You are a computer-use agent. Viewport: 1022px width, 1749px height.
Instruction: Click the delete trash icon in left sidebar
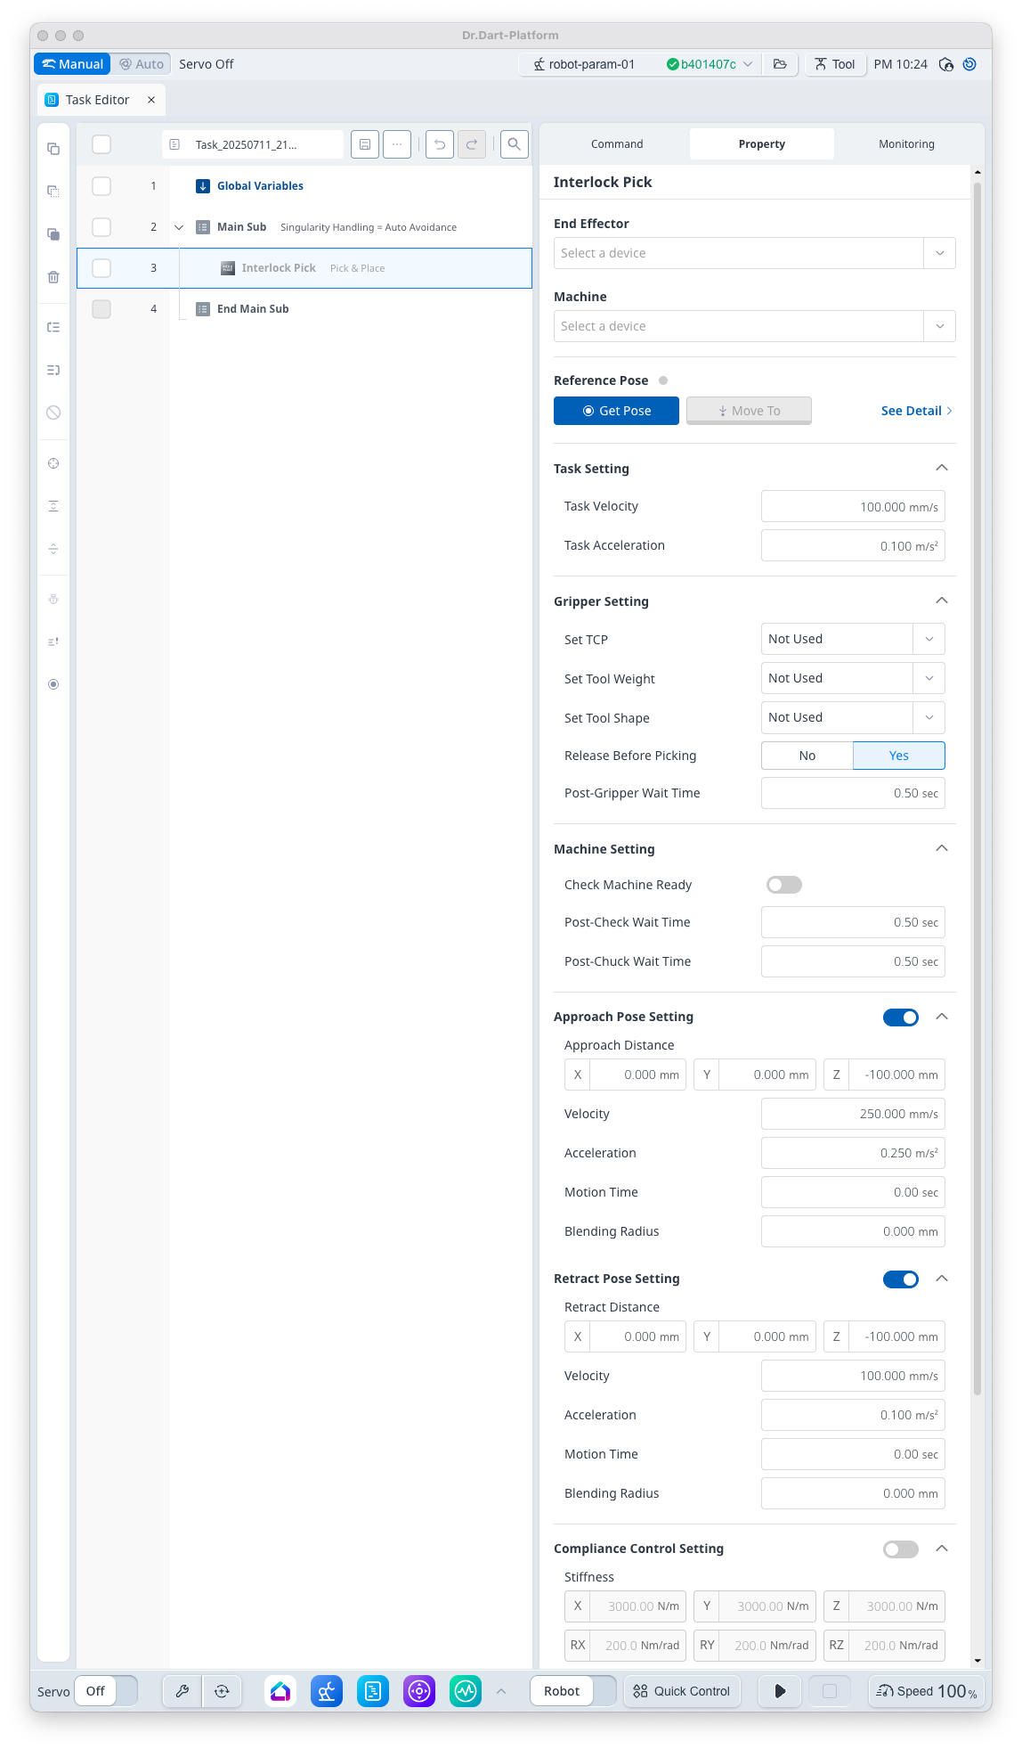[x=53, y=277]
